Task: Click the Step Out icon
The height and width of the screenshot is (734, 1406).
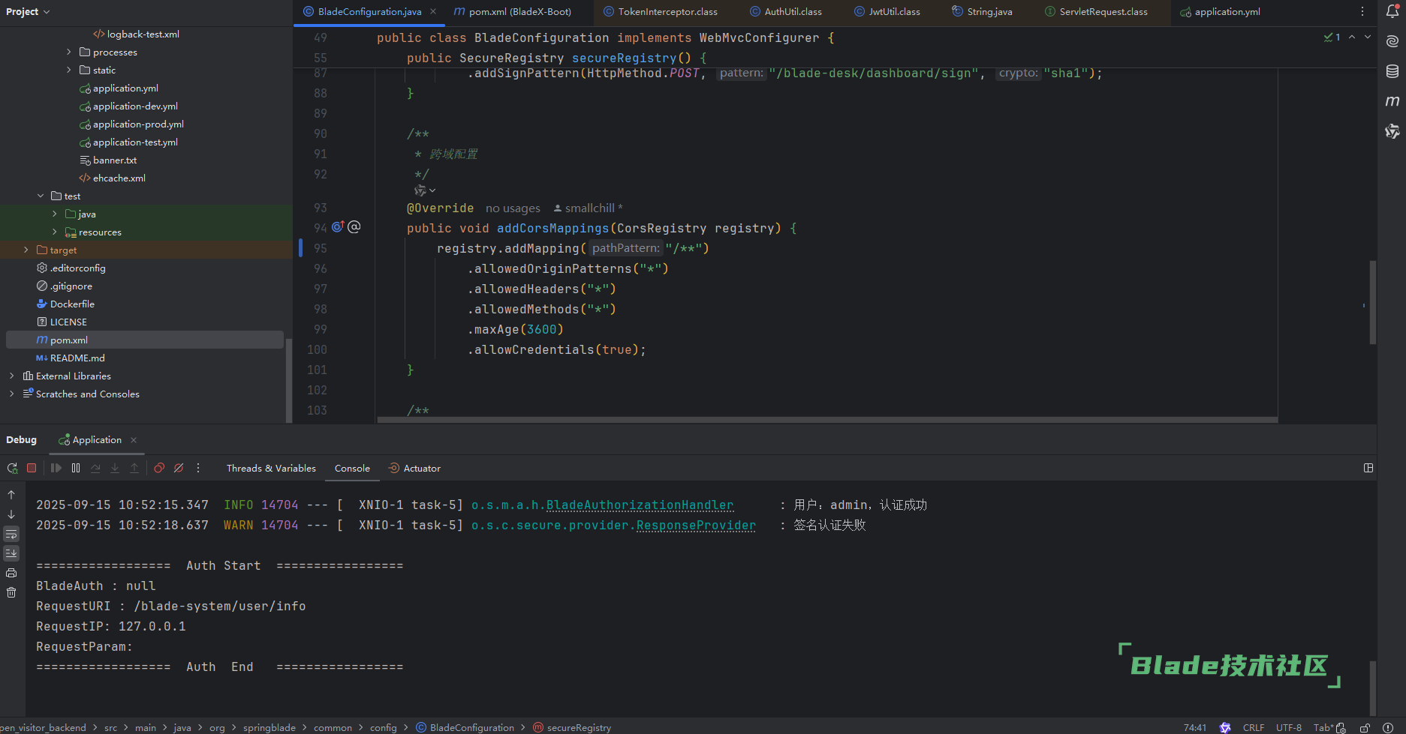Action: [x=134, y=468]
